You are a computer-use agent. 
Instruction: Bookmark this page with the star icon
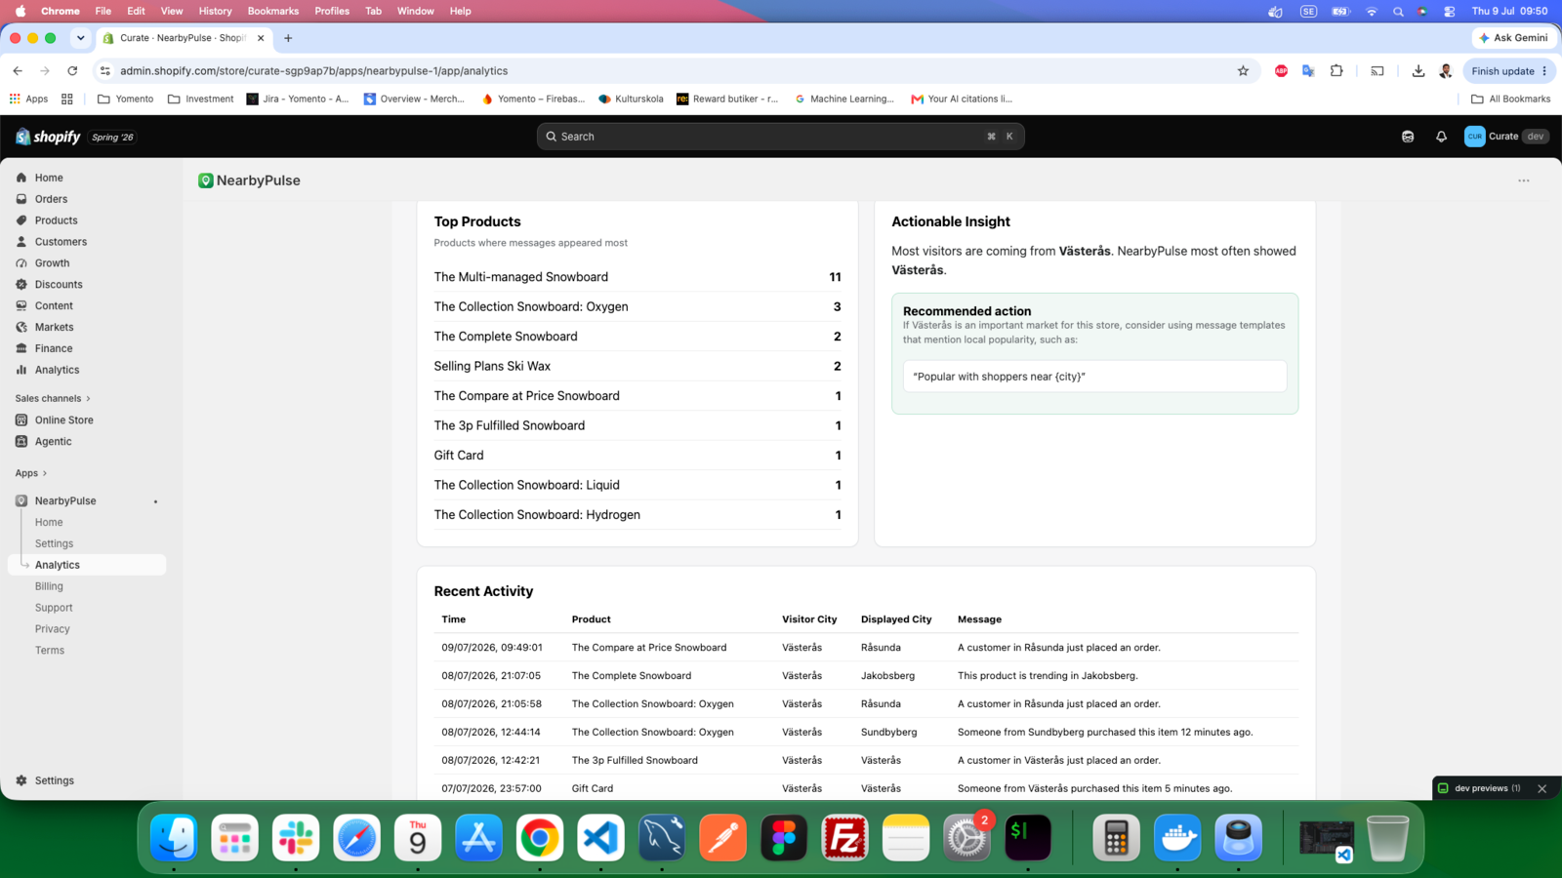click(x=1243, y=71)
